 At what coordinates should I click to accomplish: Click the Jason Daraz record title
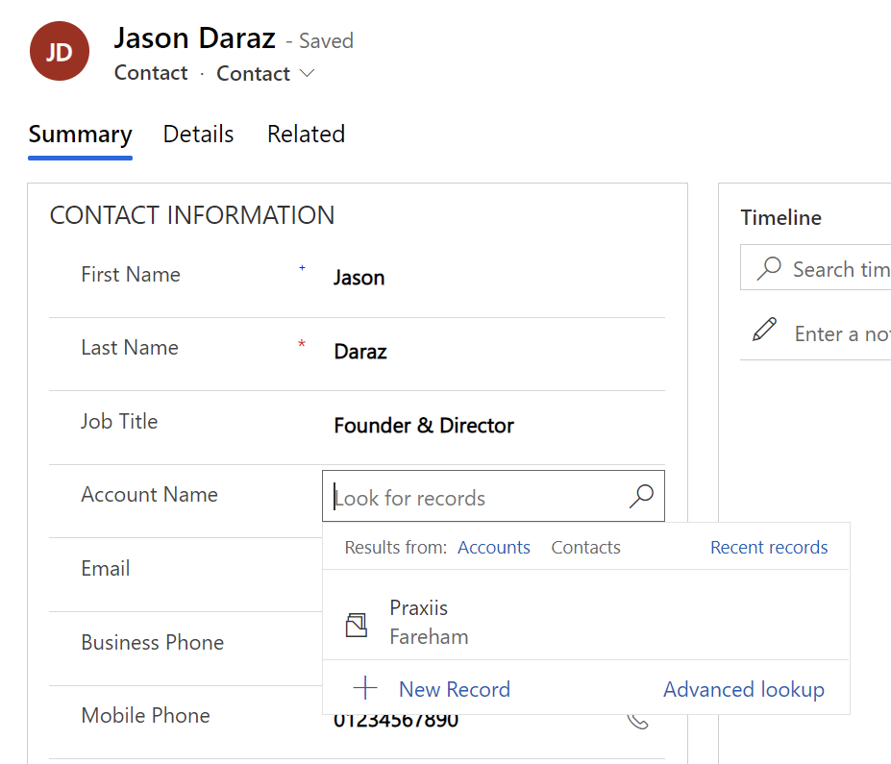click(x=195, y=38)
